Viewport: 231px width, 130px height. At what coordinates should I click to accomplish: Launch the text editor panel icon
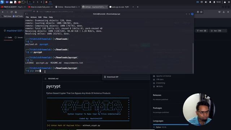pos(15,2)
